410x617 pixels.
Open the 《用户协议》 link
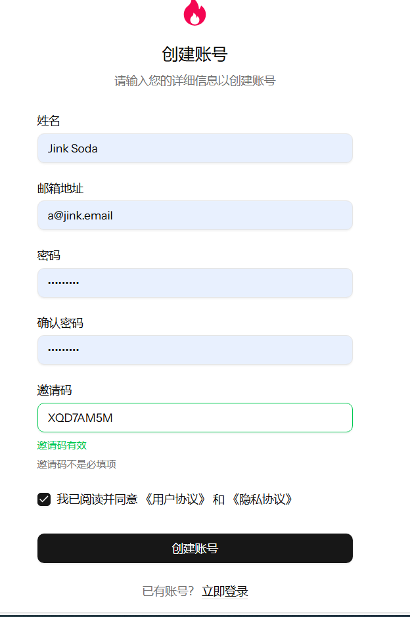(x=175, y=499)
